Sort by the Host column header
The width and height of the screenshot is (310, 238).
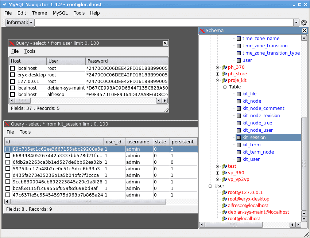point(28,61)
